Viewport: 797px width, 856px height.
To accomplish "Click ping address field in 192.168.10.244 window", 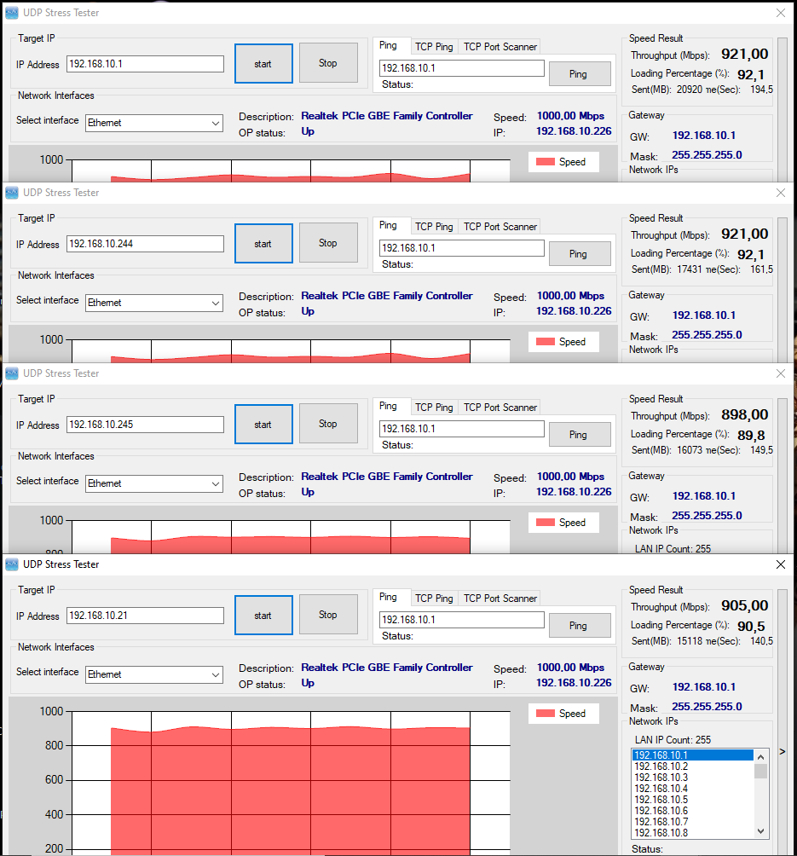I will point(462,248).
